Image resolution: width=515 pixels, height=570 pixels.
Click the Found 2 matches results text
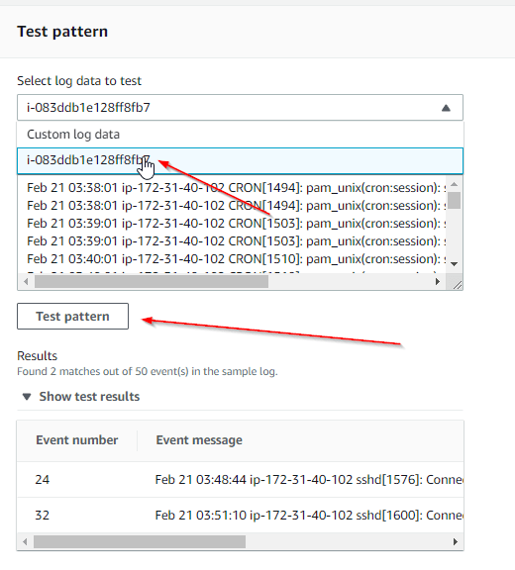pyautogui.click(x=148, y=371)
